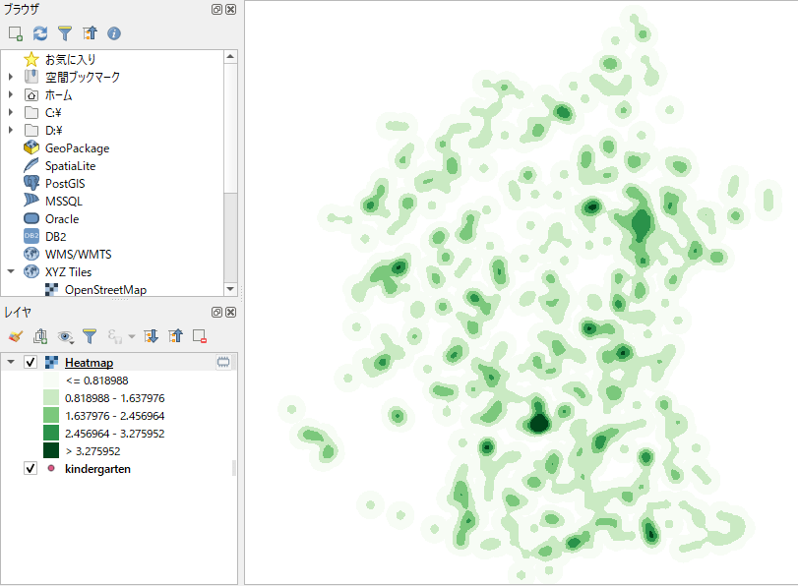Expand the D:¥ drive node
The height and width of the screenshot is (586, 798).
(x=11, y=130)
